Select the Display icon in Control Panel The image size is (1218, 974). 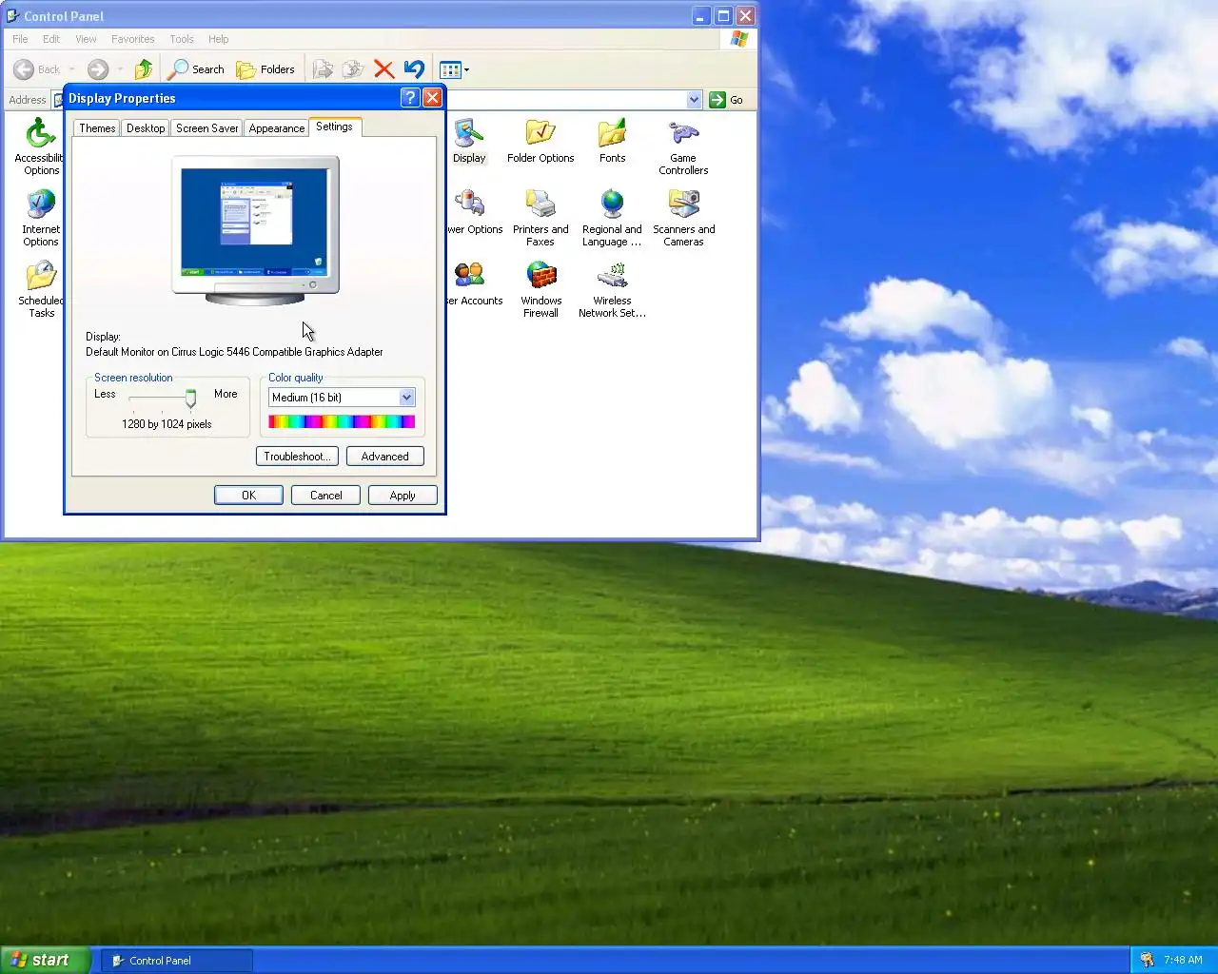pos(469,141)
